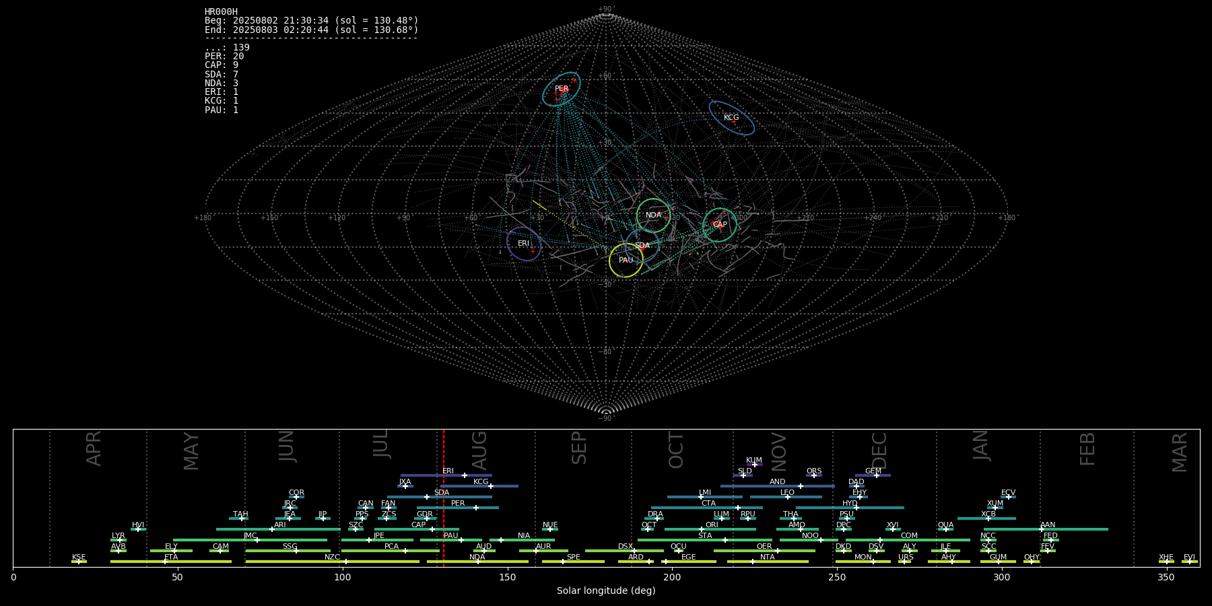Click the SDA radiant circle on sky map
The height and width of the screenshot is (606, 1212).
(x=642, y=246)
